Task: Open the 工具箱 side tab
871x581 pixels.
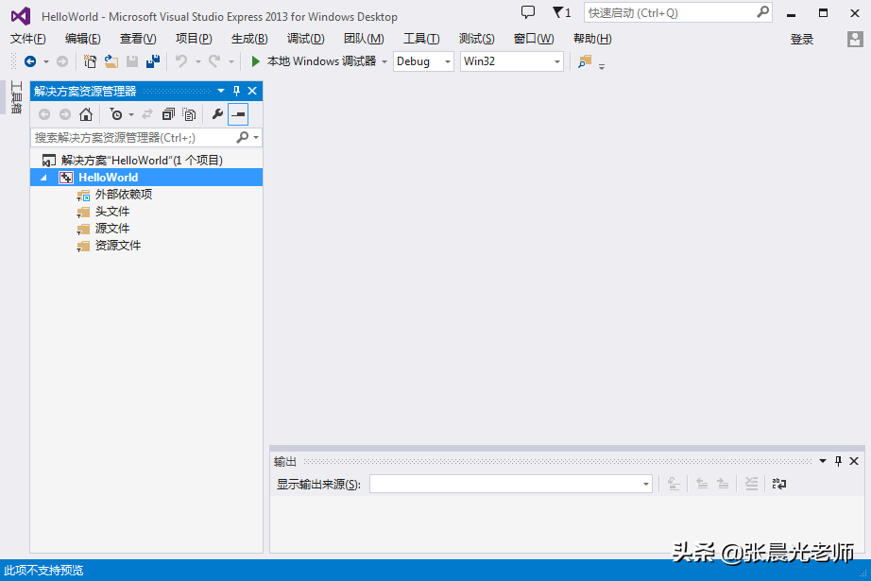Action: [x=16, y=97]
